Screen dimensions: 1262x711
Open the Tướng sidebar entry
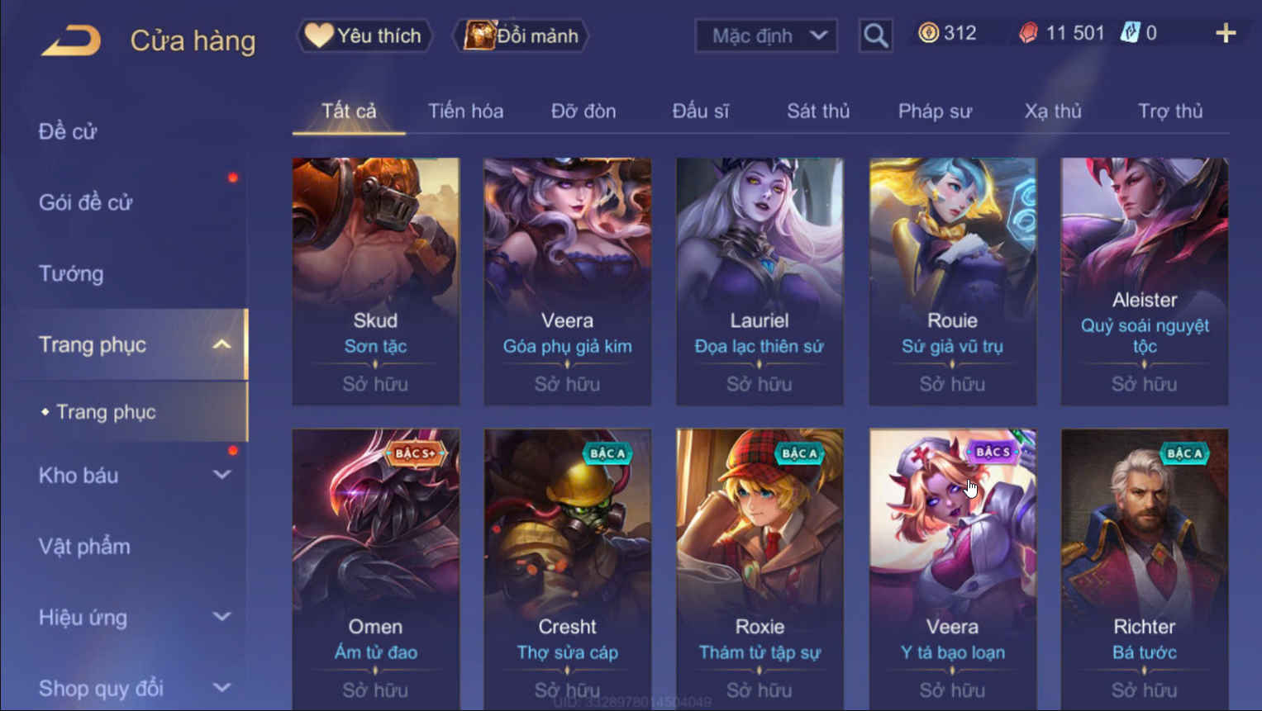click(x=71, y=273)
